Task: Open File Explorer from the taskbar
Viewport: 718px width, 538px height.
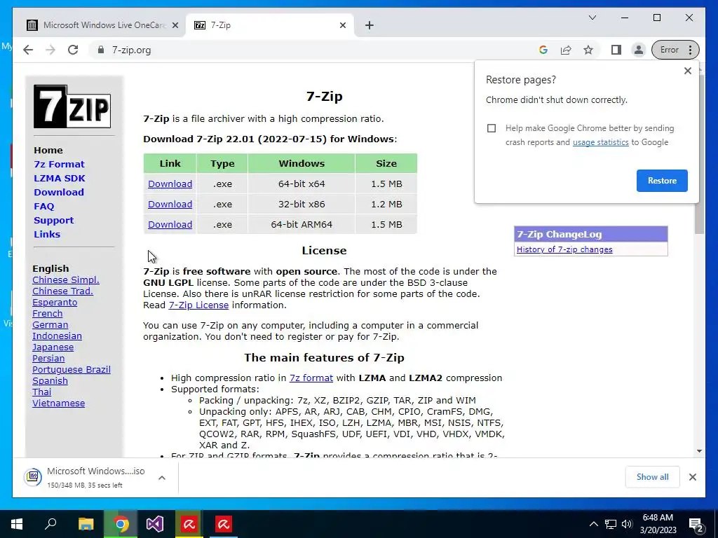Action: pyautogui.click(x=86, y=524)
